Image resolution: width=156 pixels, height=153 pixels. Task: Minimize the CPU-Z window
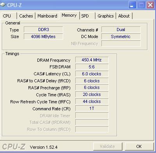(x=132, y=5)
